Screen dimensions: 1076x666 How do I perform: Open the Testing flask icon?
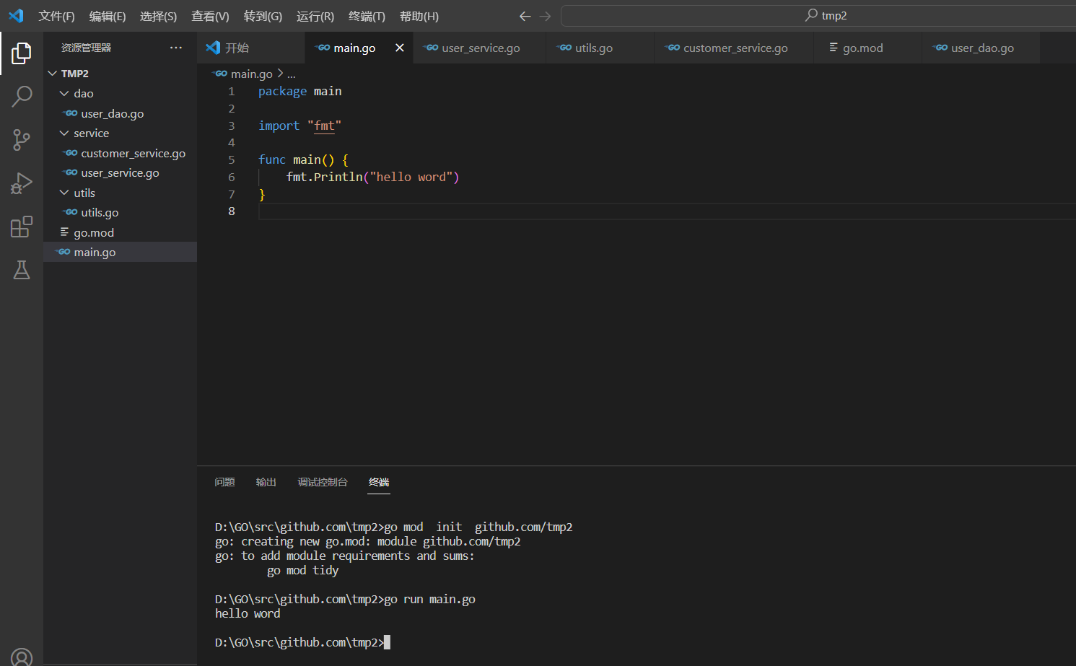22,270
